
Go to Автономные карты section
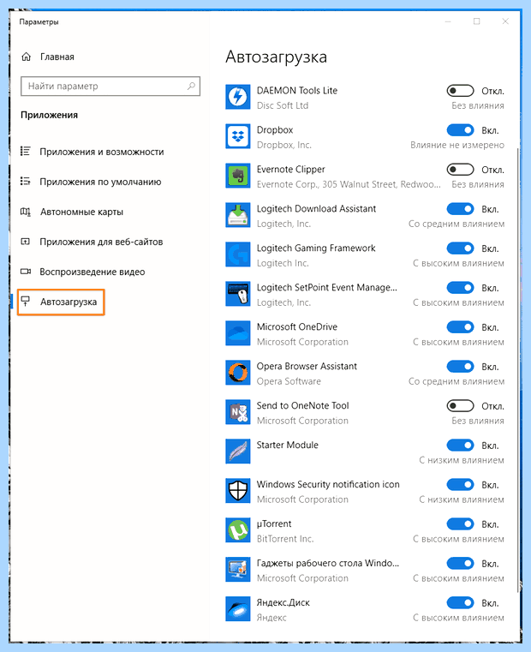(x=81, y=212)
